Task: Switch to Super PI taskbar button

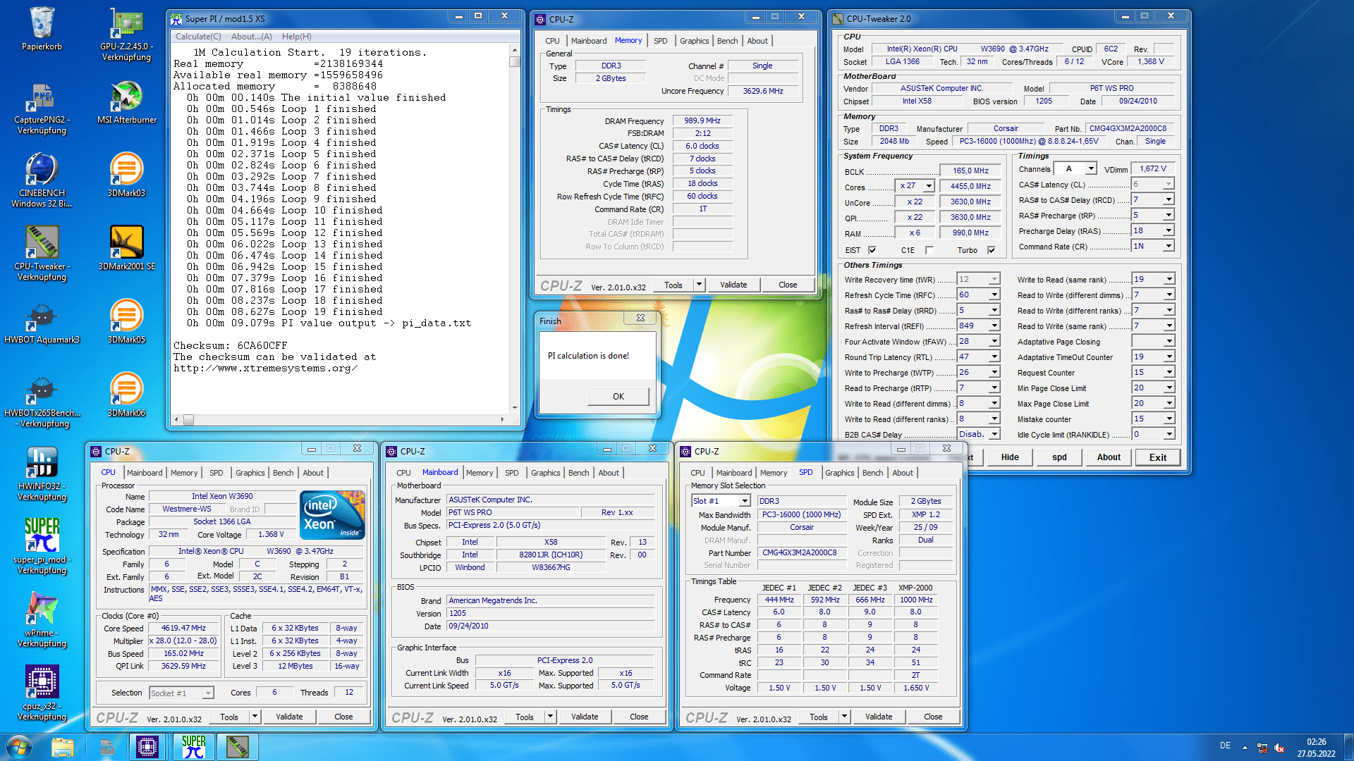Action: coord(193,747)
